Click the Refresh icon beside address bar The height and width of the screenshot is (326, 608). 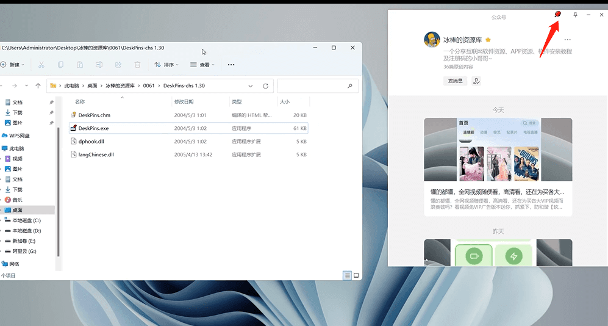[265, 86]
